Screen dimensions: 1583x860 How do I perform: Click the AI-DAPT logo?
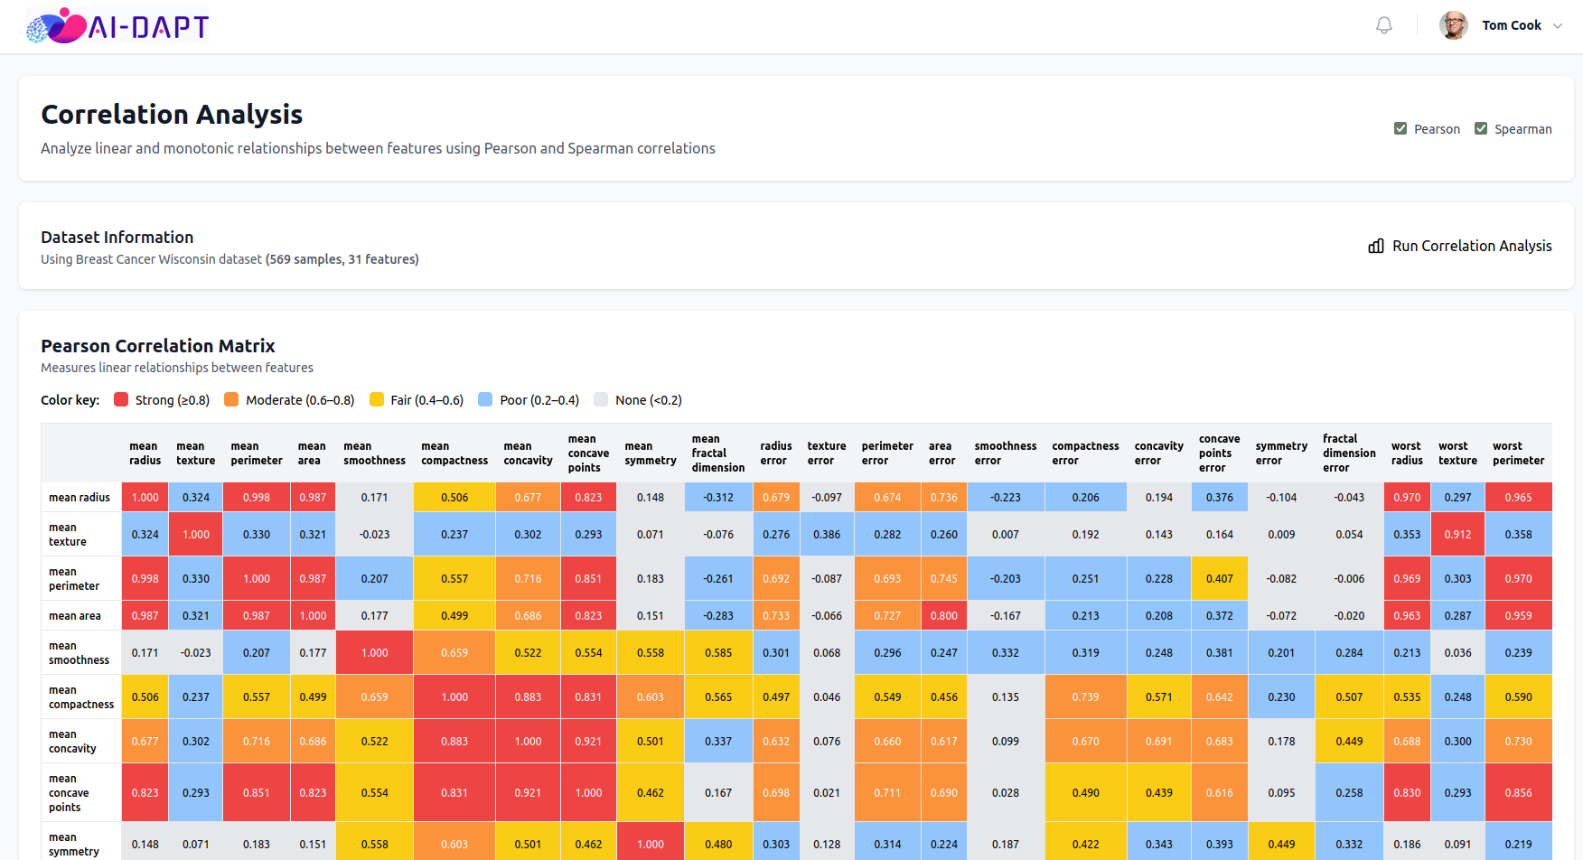click(117, 26)
